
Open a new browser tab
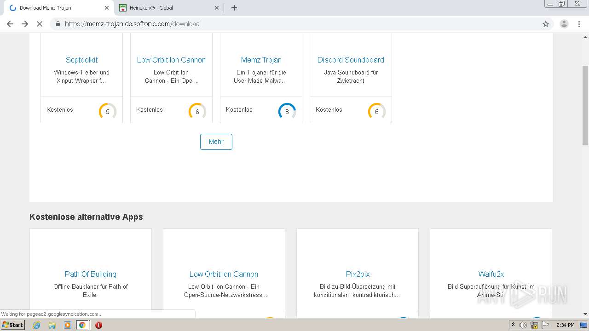(x=234, y=8)
